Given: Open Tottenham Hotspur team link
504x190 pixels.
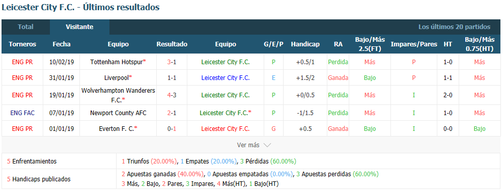Looking at the screenshot, I should coord(117,62).
